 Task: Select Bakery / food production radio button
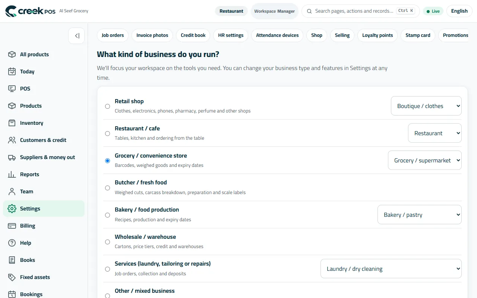[107, 215]
